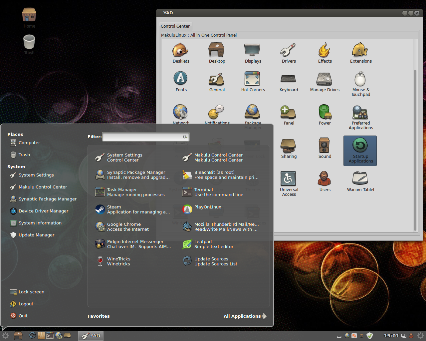Click Lock screen in menu

click(27, 292)
